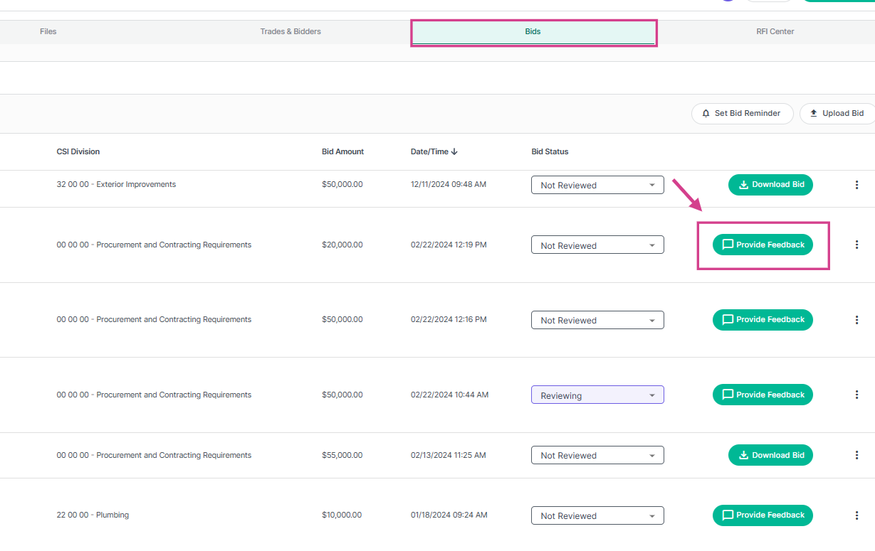875x551 pixels.
Task: Click the $10,000.00 bid amount
Action: pos(342,515)
